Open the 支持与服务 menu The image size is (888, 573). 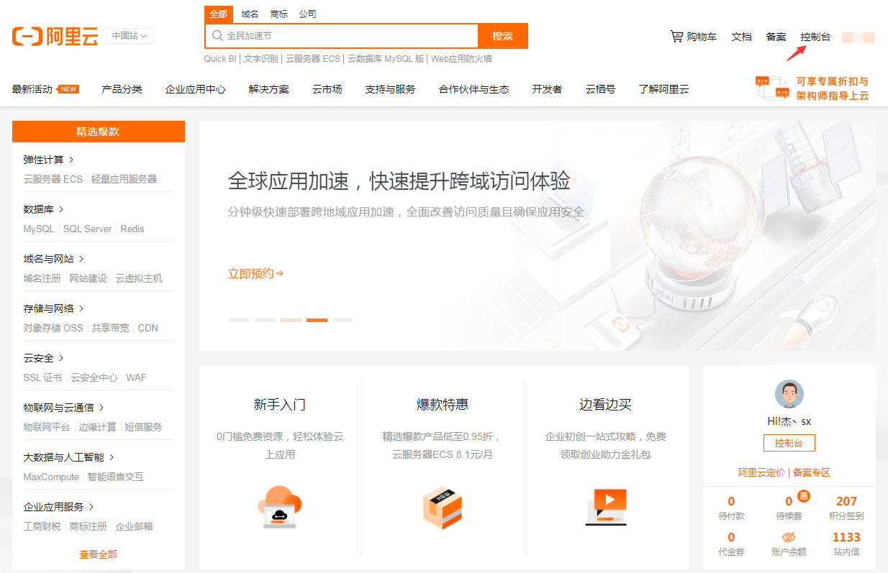[x=390, y=89]
